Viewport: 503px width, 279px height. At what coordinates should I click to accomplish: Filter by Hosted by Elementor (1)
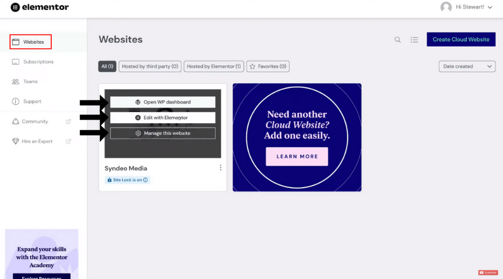[x=214, y=66]
